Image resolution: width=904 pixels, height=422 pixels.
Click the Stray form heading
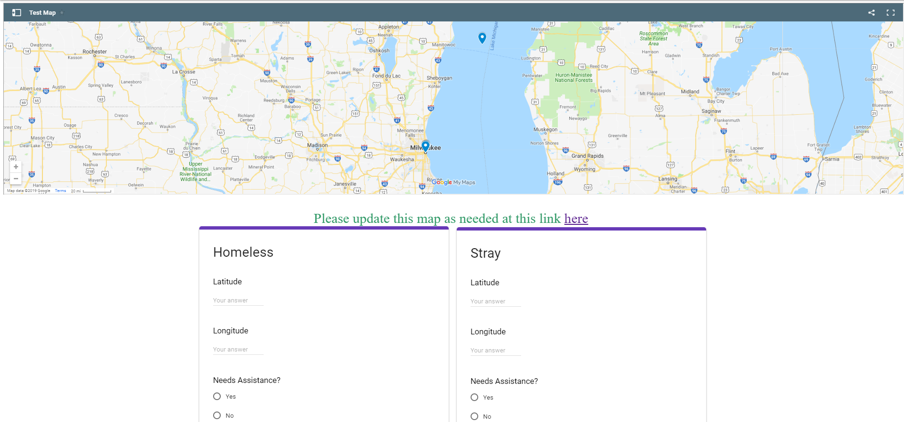pyautogui.click(x=485, y=253)
